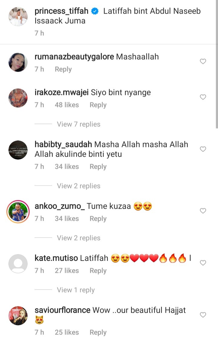The image size is (218, 344).
Task: Expand View 7 replies under irakoze.mwajei
Action: 79,124
